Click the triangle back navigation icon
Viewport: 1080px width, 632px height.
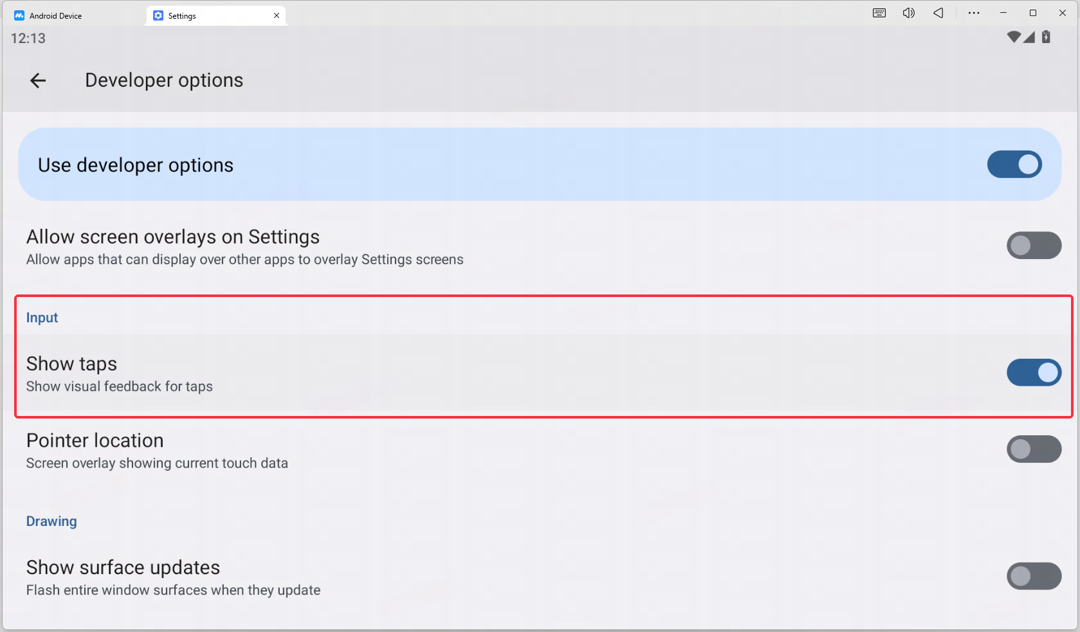(938, 13)
